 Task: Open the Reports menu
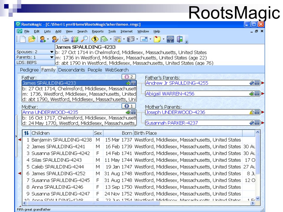pyautogui.click(x=98, y=32)
